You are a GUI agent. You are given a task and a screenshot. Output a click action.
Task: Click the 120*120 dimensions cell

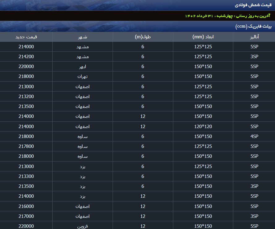[203, 126]
